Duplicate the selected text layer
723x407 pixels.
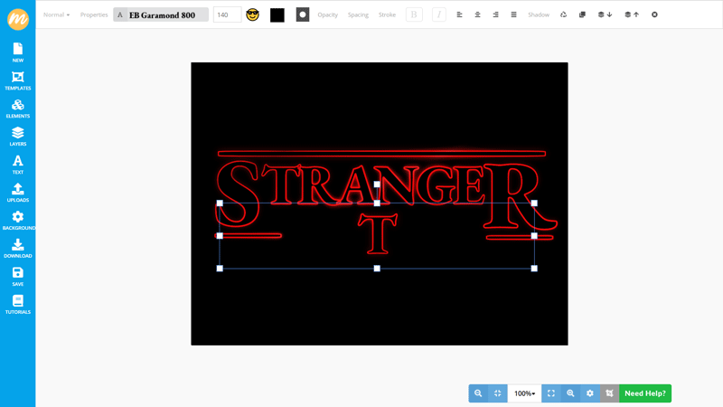tap(582, 14)
